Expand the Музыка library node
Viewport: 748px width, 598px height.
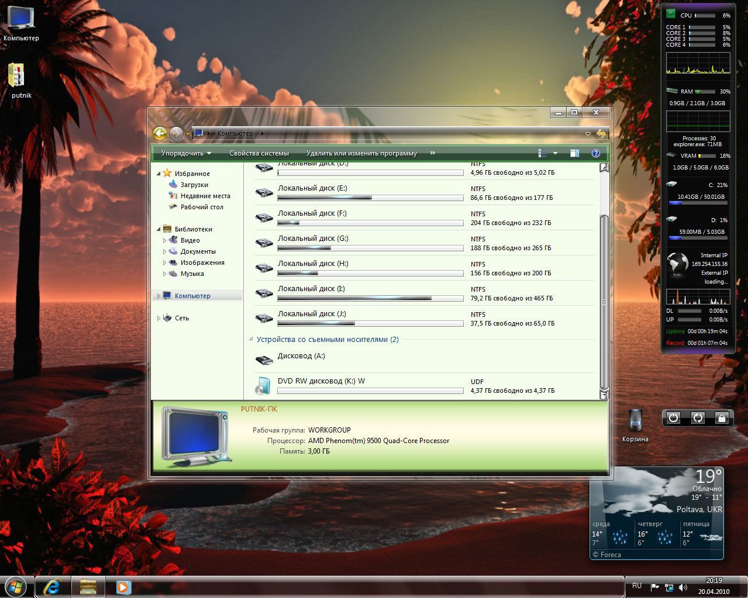coord(164,274)
